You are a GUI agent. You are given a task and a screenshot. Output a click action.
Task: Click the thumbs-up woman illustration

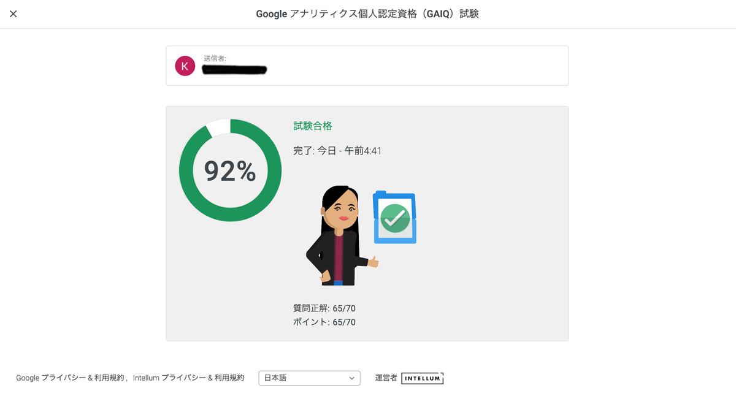coord(341,235)
